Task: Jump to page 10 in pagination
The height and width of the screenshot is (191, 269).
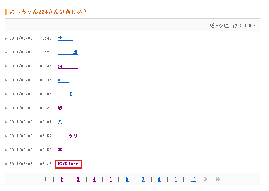Action: tap(193, 179)
